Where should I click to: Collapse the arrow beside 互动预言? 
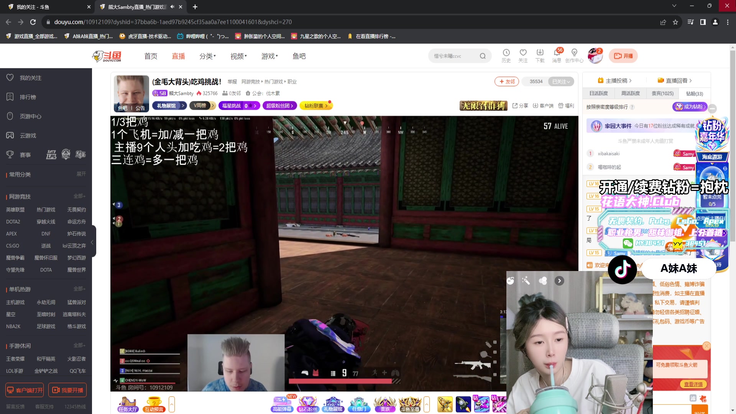(172, 404)
